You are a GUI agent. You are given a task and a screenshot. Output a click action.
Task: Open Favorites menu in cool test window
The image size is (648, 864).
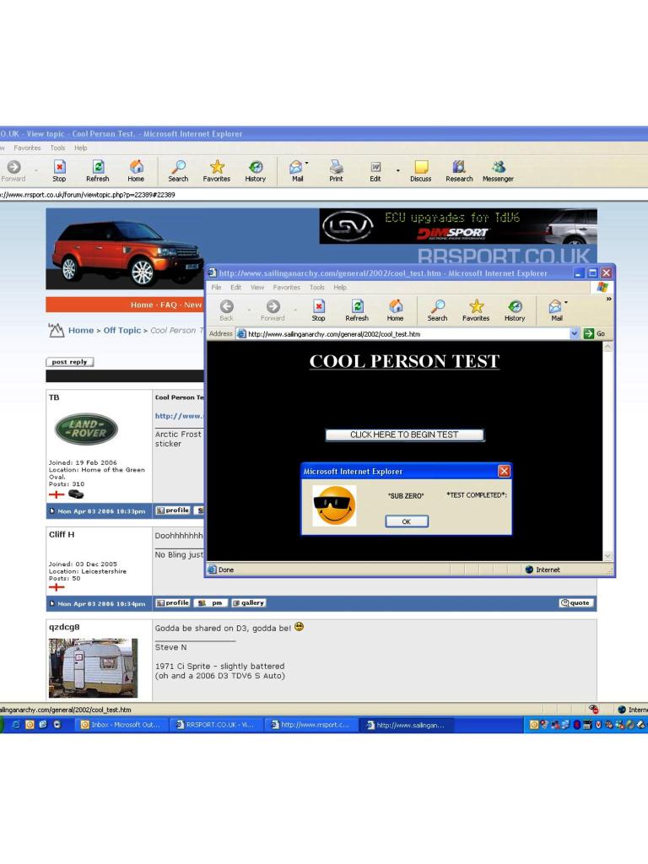287,287
